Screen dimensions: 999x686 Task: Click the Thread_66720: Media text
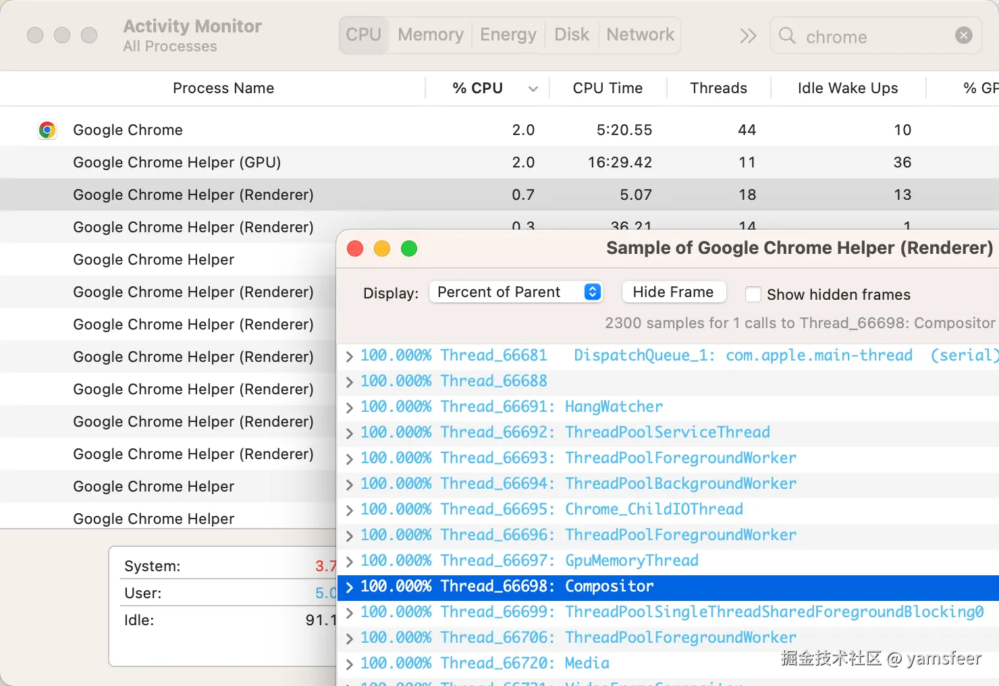pos(524,663)
